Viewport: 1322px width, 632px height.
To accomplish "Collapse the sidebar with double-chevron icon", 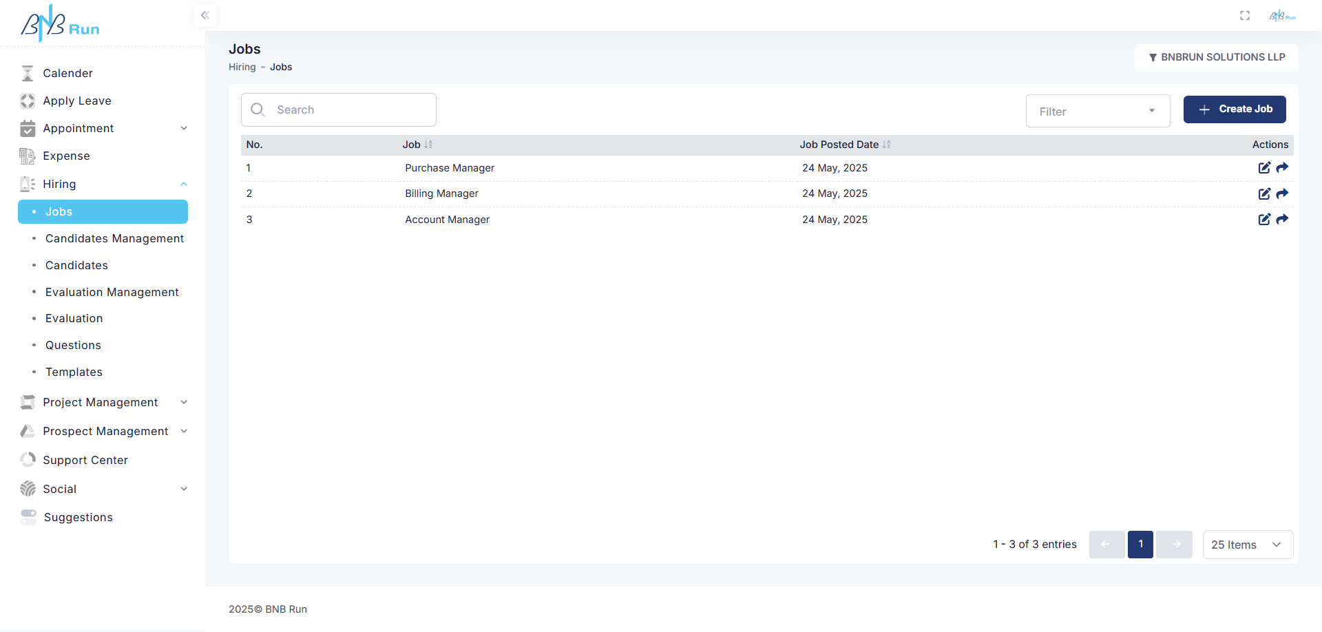I will click(205, 15).
